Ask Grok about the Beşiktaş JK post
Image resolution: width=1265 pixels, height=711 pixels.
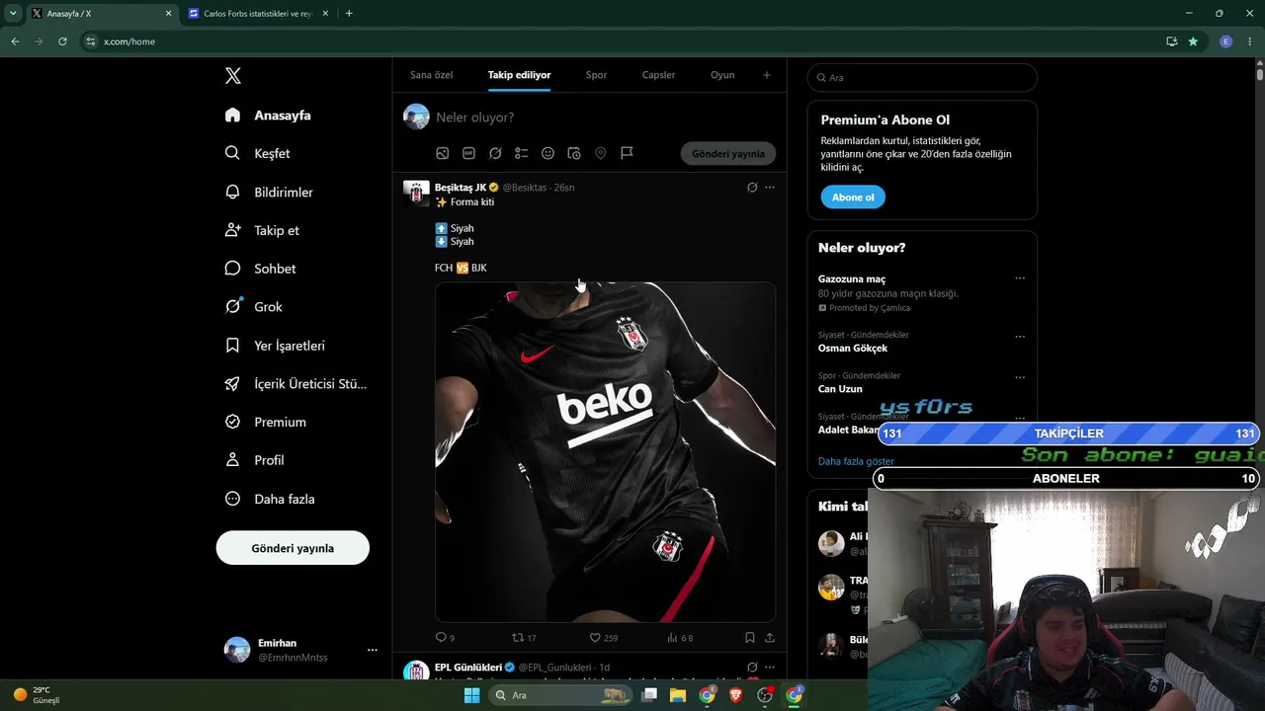[752, 188]
